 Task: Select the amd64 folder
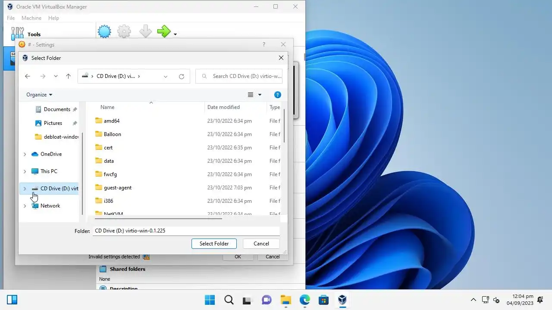[x=112, y=121]
